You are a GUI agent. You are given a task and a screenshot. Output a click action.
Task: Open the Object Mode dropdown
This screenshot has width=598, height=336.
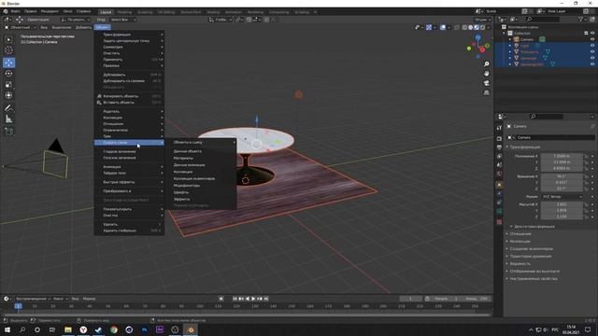(20, 27)
